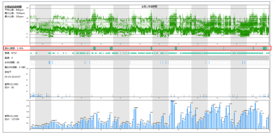Click the 全程心率趋势图 chart title
The height and width of the screenshot is (134, 274).
tap(149, 7)
